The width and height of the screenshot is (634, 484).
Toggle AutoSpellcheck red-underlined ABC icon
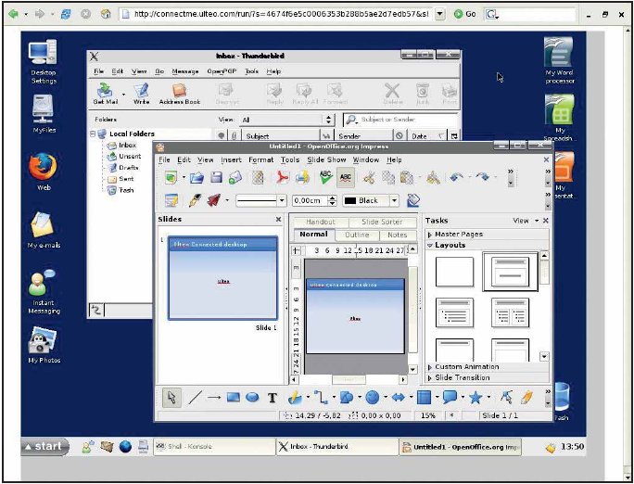[x=346, y=177]
